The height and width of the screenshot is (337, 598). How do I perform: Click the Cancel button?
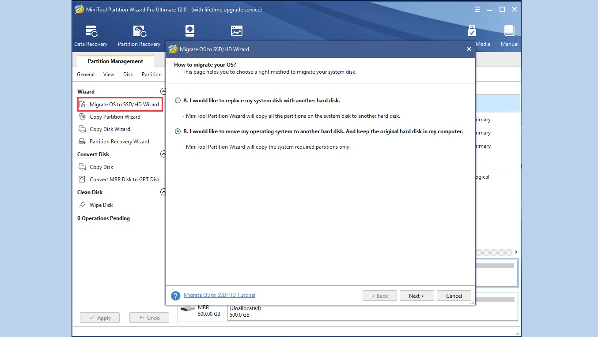(454, 296)
